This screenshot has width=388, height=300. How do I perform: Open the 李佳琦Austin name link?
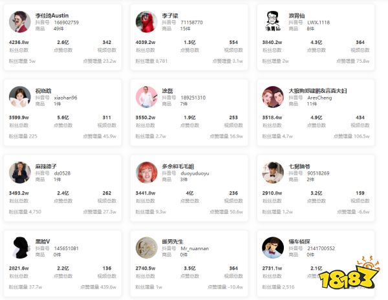[52, 16]
